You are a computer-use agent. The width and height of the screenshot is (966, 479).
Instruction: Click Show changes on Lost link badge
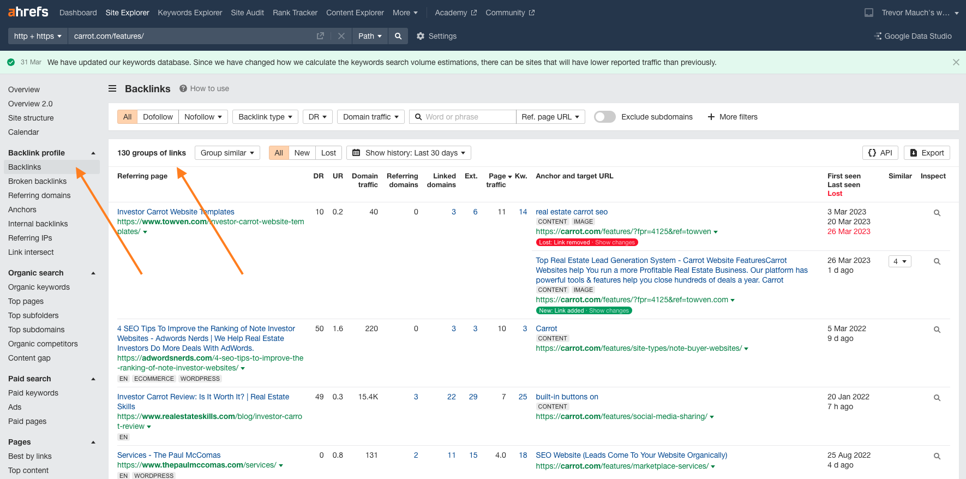615,242
